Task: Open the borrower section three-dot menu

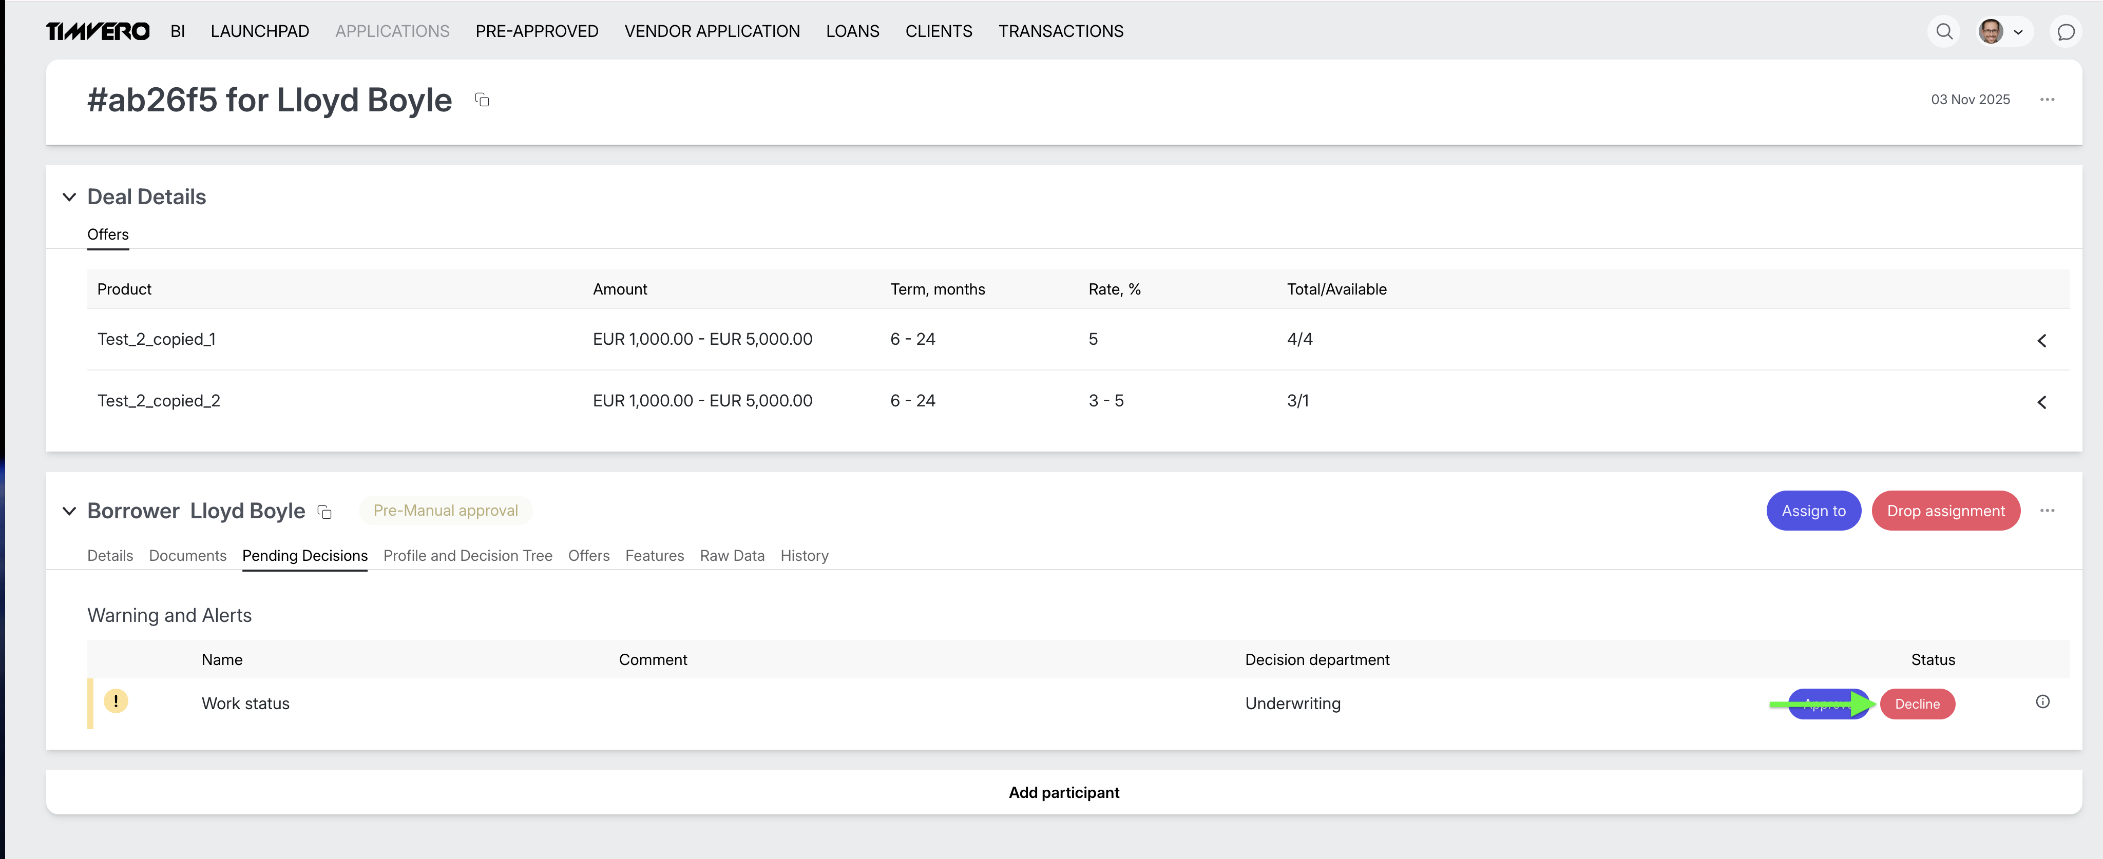Action: [x=2047, y=511]
